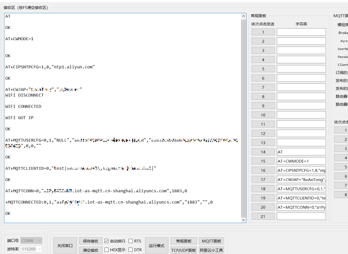Focus string field with AT+MQTTUSERCFG command
Screen dimensions: 348x254
[x=301, y=189]
